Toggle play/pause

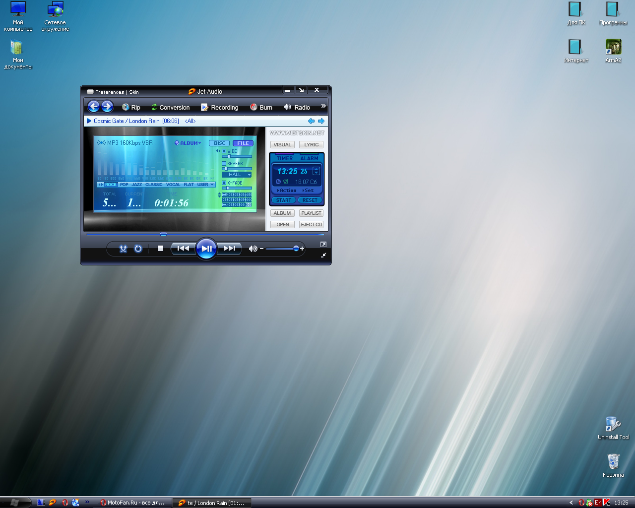tap(206, 249)
